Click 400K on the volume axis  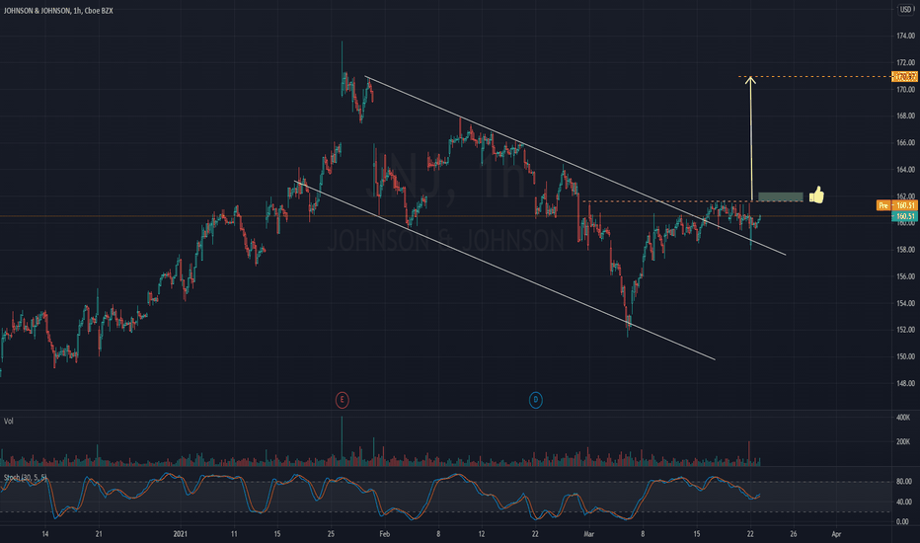903,418
